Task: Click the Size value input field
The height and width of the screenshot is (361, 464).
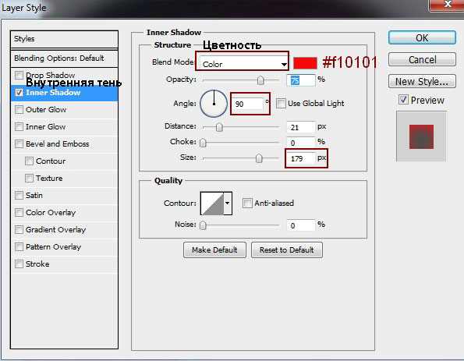Action: point(301,158)
